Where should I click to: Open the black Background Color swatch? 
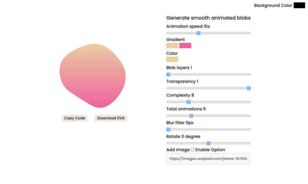[299, 5]
